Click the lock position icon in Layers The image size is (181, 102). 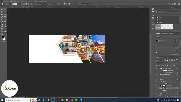(x=163, y=65)
